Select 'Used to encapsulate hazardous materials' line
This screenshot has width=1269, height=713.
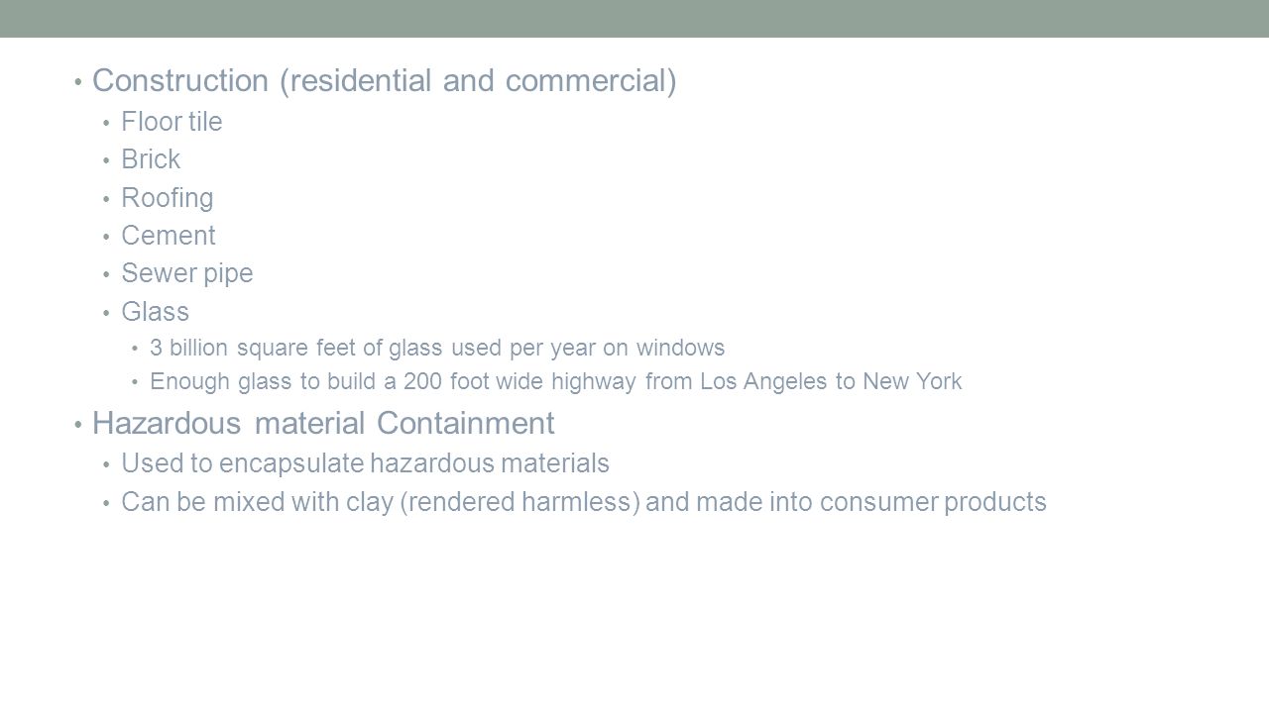pos(365,463)
